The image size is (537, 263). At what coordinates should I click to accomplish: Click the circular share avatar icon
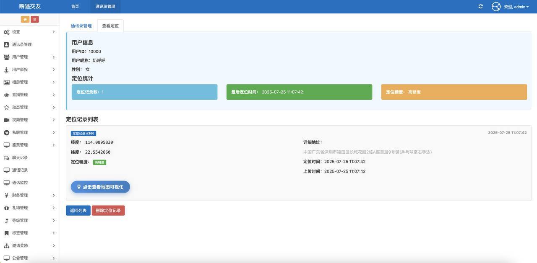click(496, 7)
